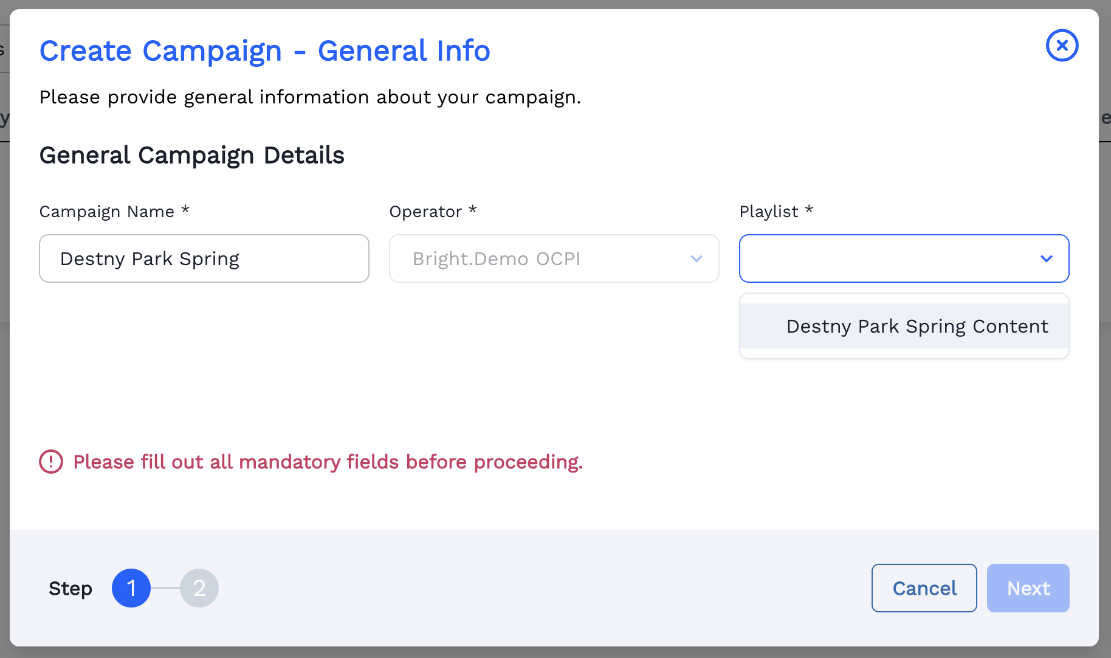Click the Create Campaign dialog title

point(264,50)
